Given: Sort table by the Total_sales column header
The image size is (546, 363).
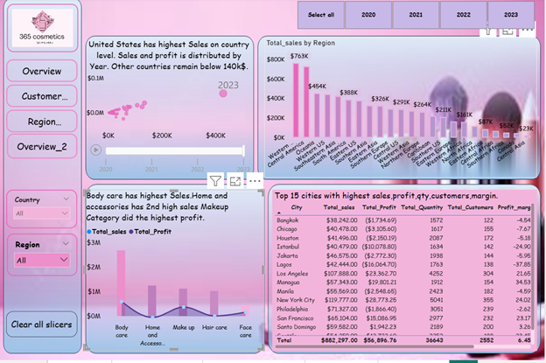Looking at the screenshot, I should (339, 208).
